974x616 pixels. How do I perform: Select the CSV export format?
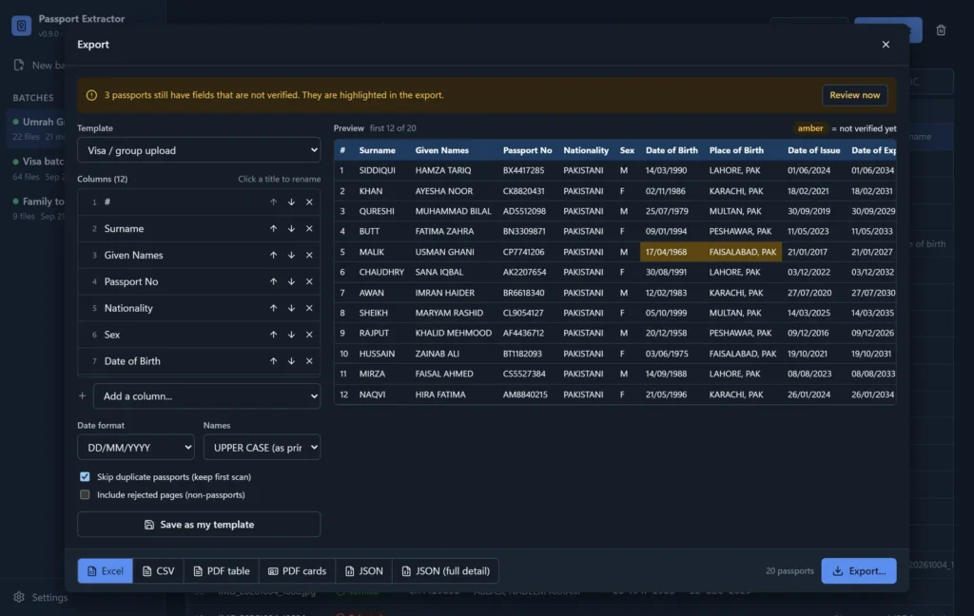tap(159, 570)
